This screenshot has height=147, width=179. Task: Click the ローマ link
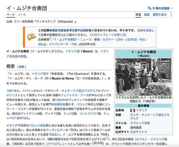point(43,91)
